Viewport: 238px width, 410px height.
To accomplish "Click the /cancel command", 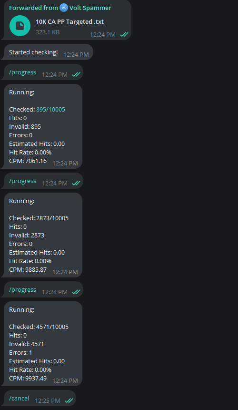I will 19,398.
